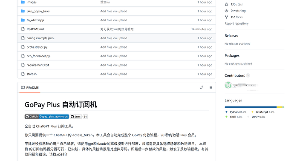Click the config.example.json file icon
The width and height of the screenshot is (294, 161).
(x=23, y=38)
